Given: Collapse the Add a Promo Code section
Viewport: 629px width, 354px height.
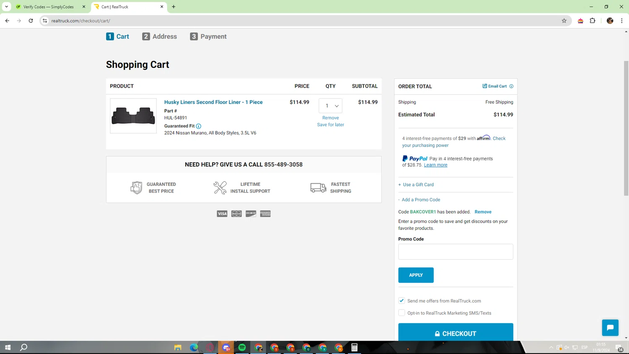Looking at the screenshot, I should (419, 200).
